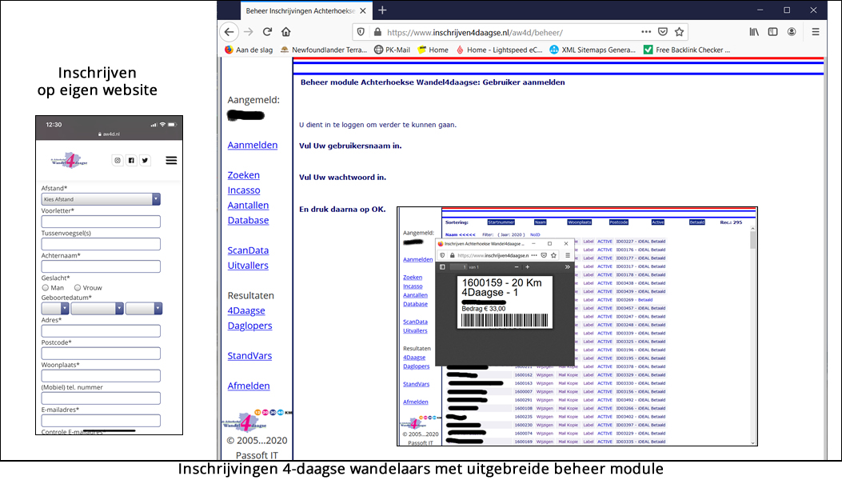Open Twitter icon on mobile site

click(x=145, y=160)
